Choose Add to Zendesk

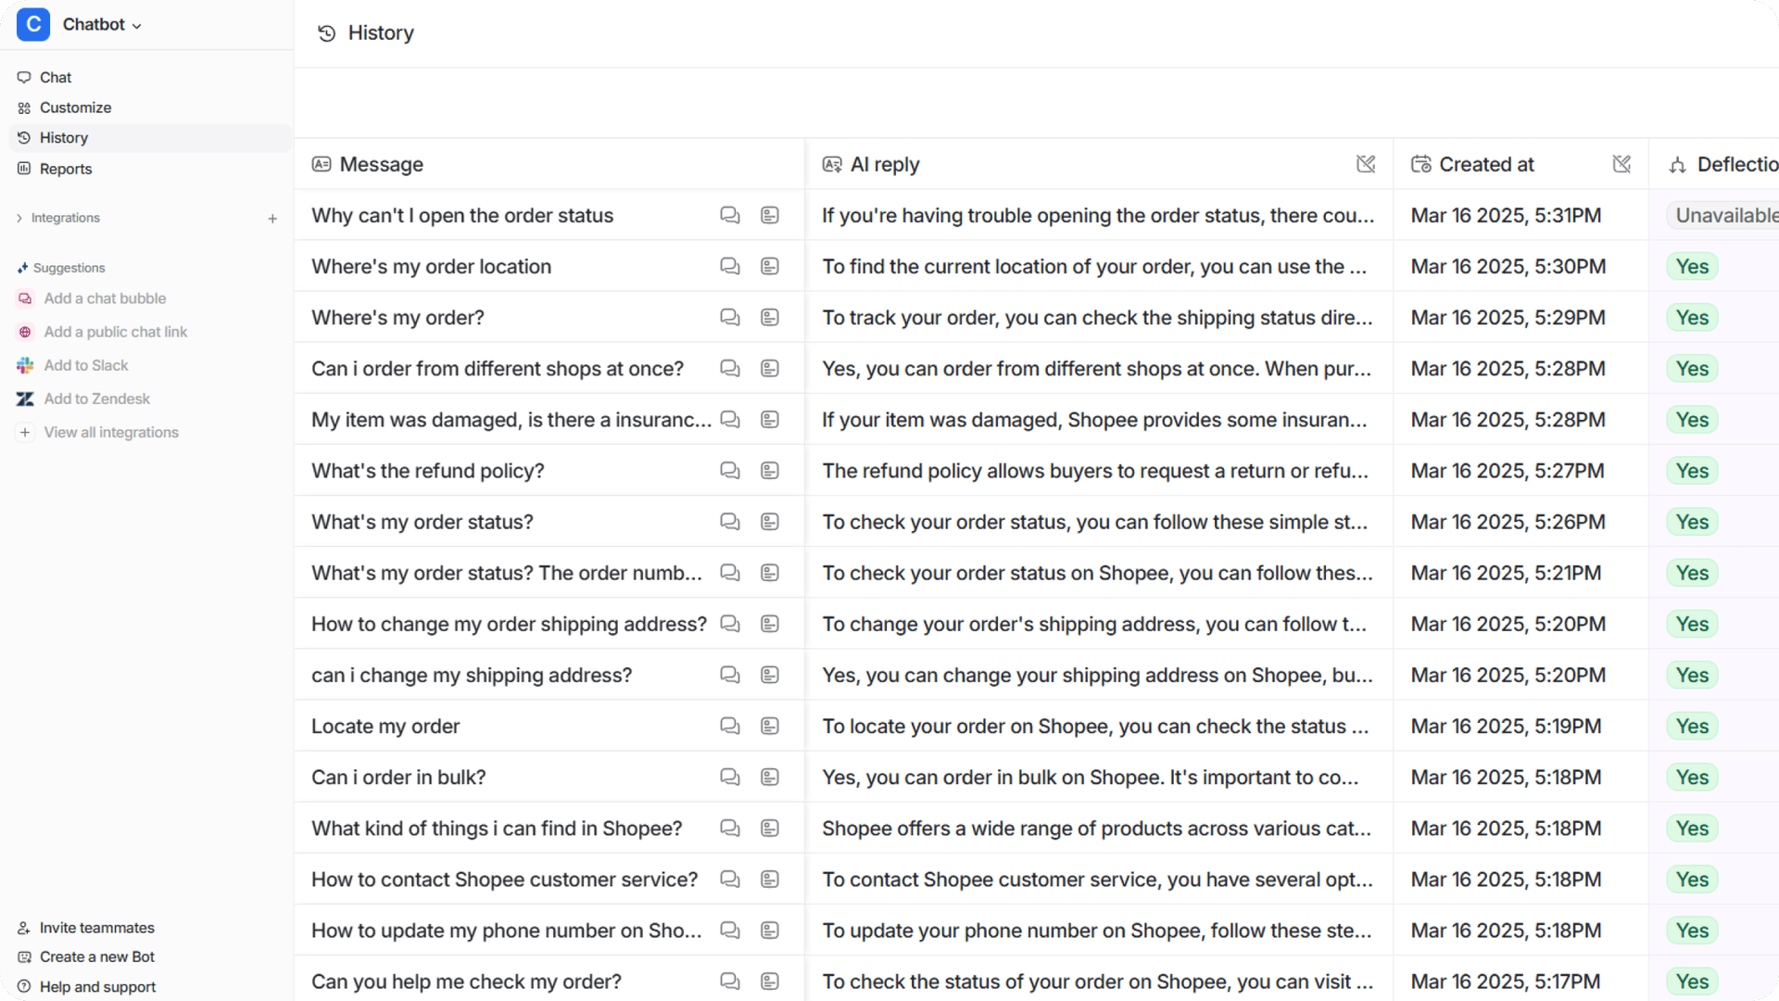96,399
